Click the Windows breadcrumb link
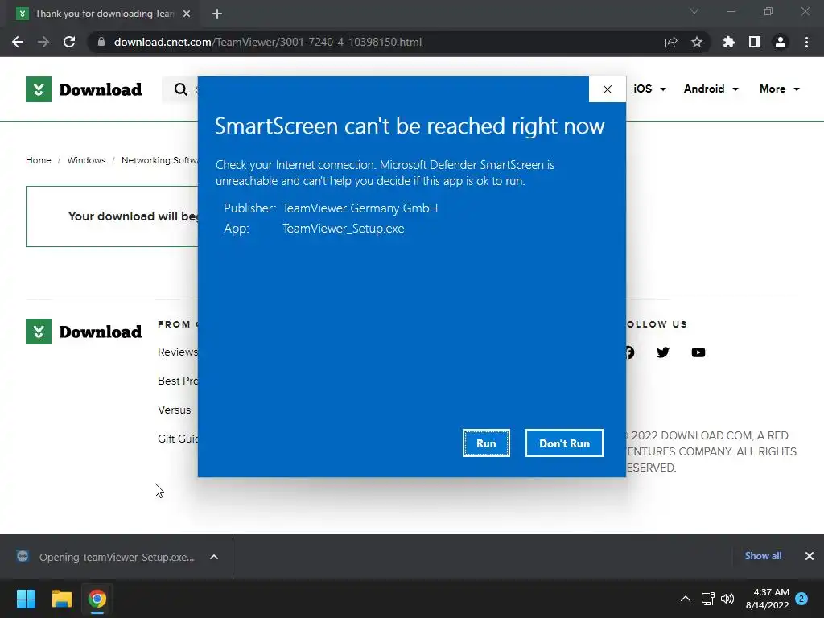Viewport: 824px width, 618px height. pos(86,160)
